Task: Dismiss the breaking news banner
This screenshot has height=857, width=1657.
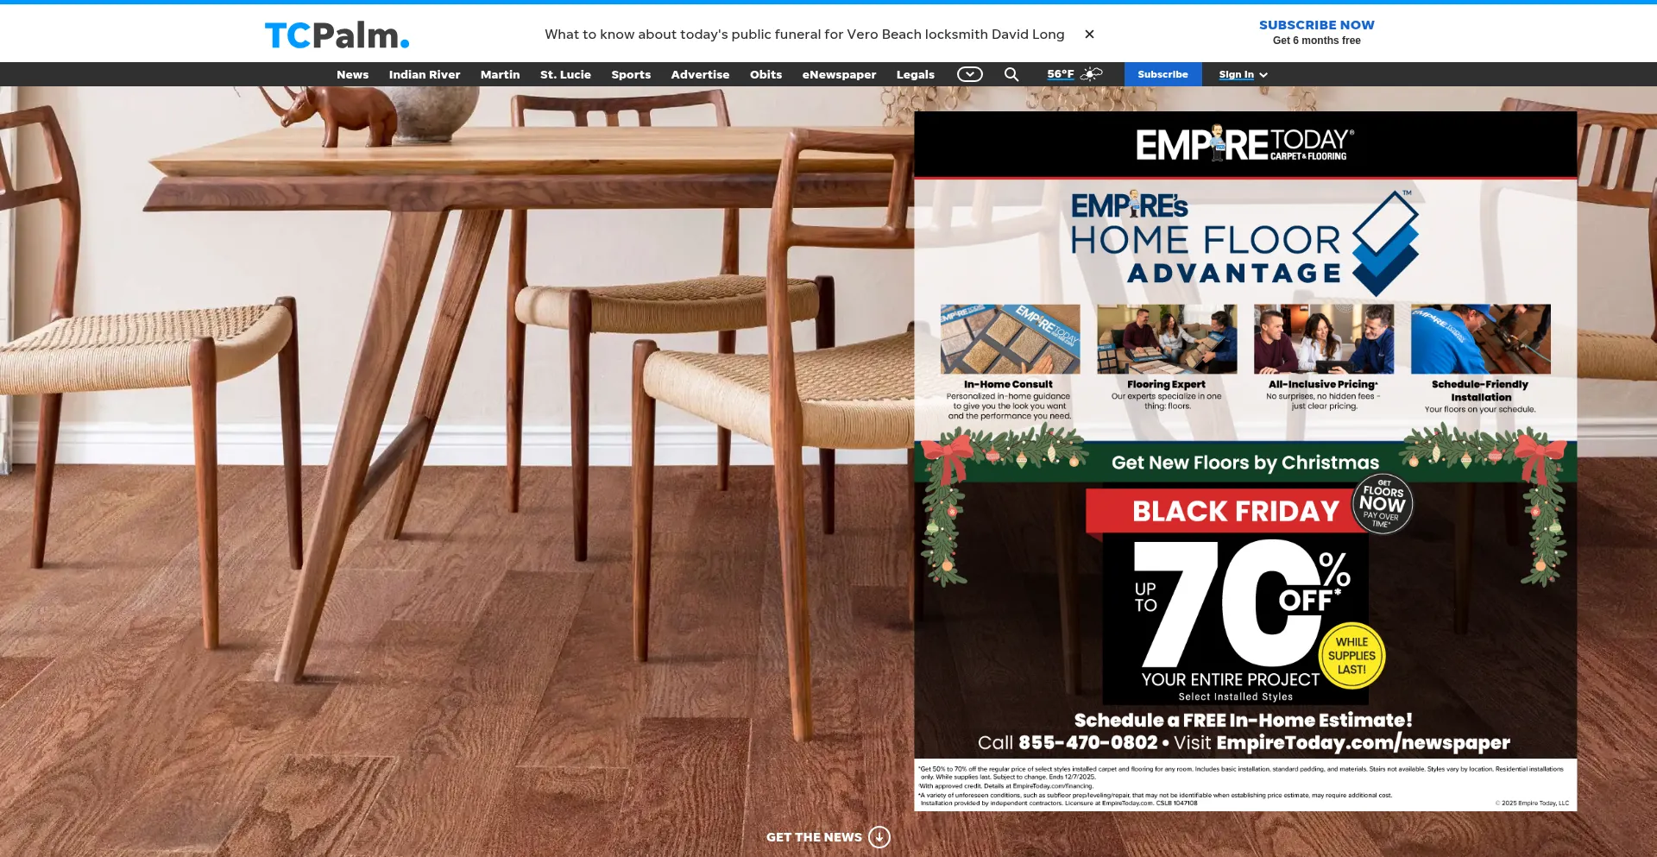Action: pos(1089,35)
